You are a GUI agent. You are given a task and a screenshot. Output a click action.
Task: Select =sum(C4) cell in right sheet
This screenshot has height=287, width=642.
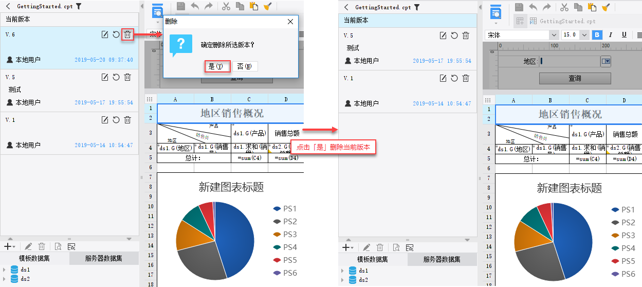(x=588, y=158)
